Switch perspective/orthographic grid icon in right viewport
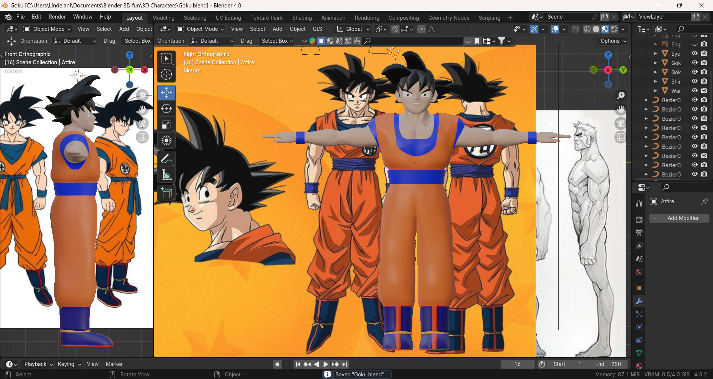The height and width of the screenshot is (379, 713). tap(621, 137)
